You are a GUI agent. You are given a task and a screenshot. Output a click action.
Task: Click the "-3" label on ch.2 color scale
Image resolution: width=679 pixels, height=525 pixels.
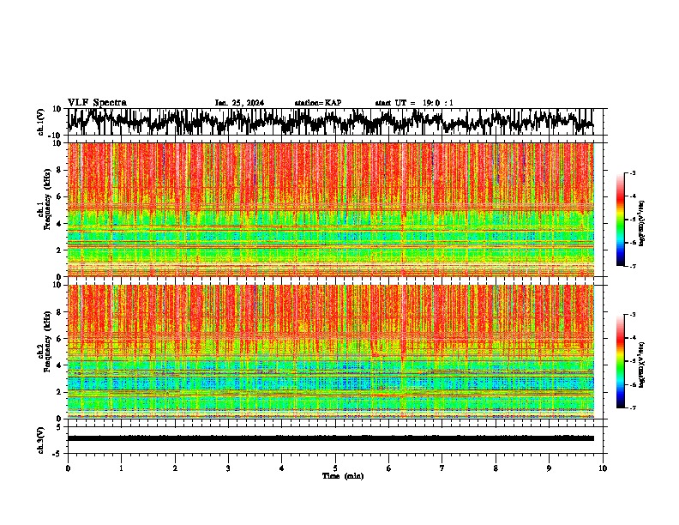coord(632,315)
